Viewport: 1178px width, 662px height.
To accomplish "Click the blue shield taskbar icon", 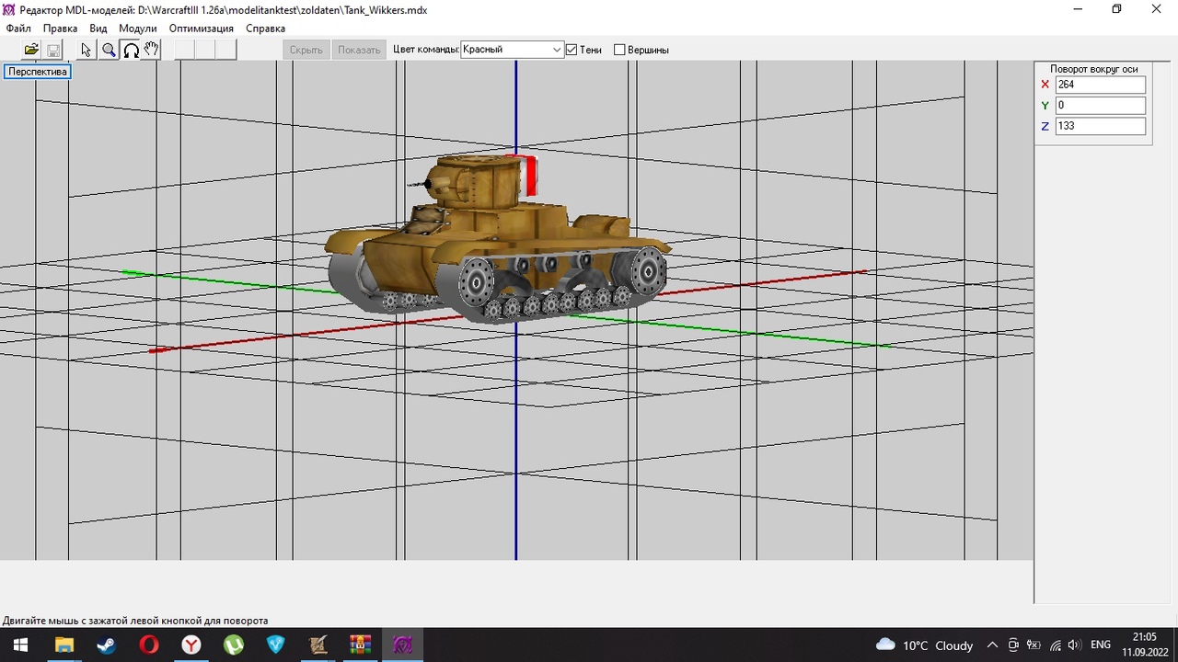I will (x=275, y=645).
